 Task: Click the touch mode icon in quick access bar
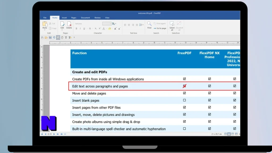42,38
